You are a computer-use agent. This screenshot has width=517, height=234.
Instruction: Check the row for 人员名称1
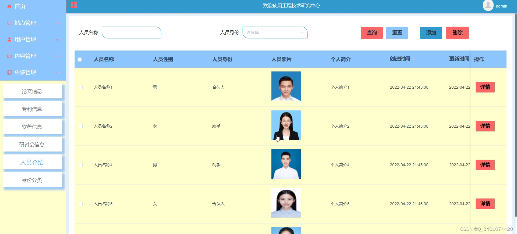pos(81,87)
